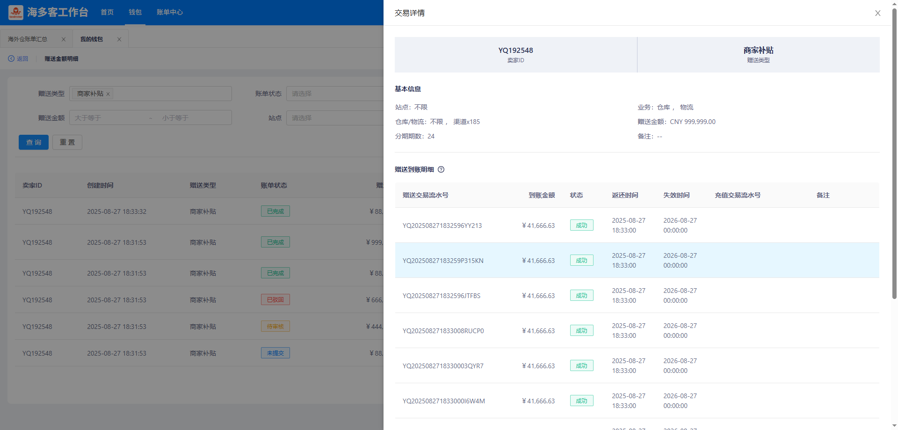Click the 赠送交易流水号 column header
The width and height of the screenshot is (898, 430).
click(426, 195)
